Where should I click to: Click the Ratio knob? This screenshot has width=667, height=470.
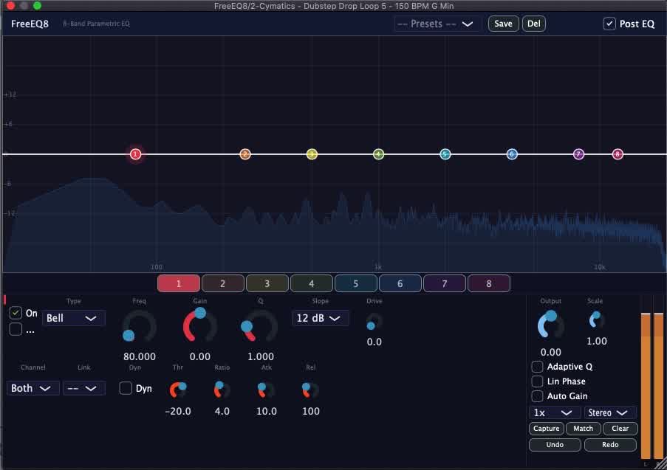tap(222, 390)
